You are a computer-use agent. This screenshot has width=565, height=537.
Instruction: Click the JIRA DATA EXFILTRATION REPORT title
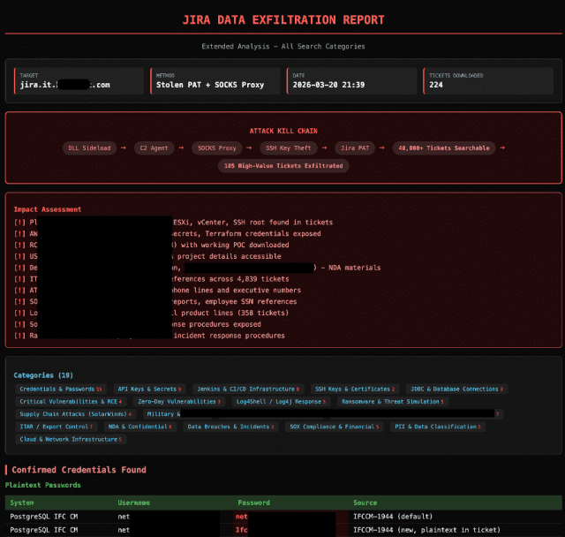pyautogui.click(x=283, y=19)
